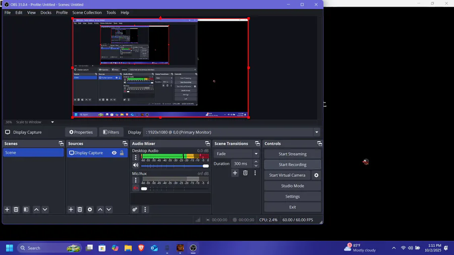
Task: Enable Studio Mode button
Action: pos(293,186)
